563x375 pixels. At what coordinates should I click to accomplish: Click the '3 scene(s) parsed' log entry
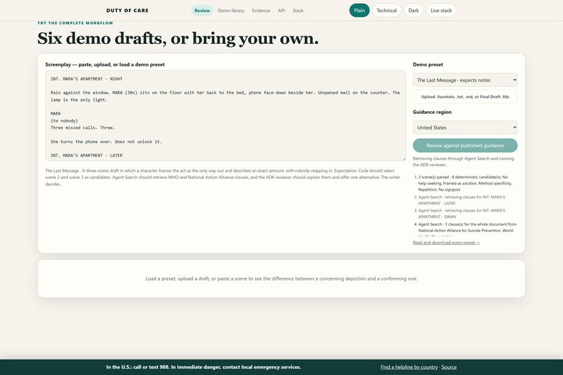(x=465, y=183)
